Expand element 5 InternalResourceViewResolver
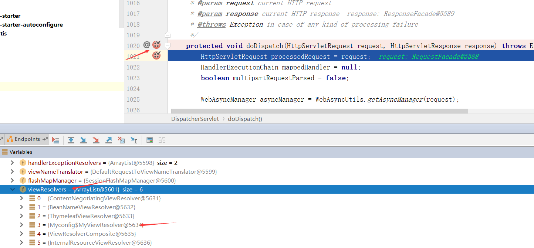 (22, 243)
